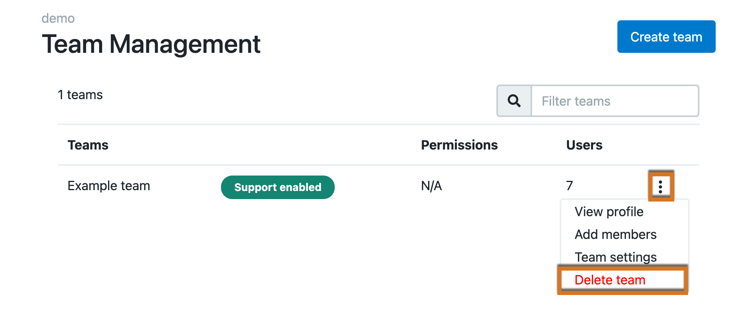Click the Support enabled badge
The image size is (749, 334).
(x=277, y=187)
